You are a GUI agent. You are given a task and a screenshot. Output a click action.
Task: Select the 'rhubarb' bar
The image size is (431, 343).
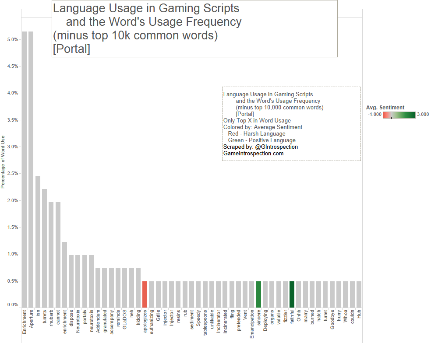coord(51,255)
